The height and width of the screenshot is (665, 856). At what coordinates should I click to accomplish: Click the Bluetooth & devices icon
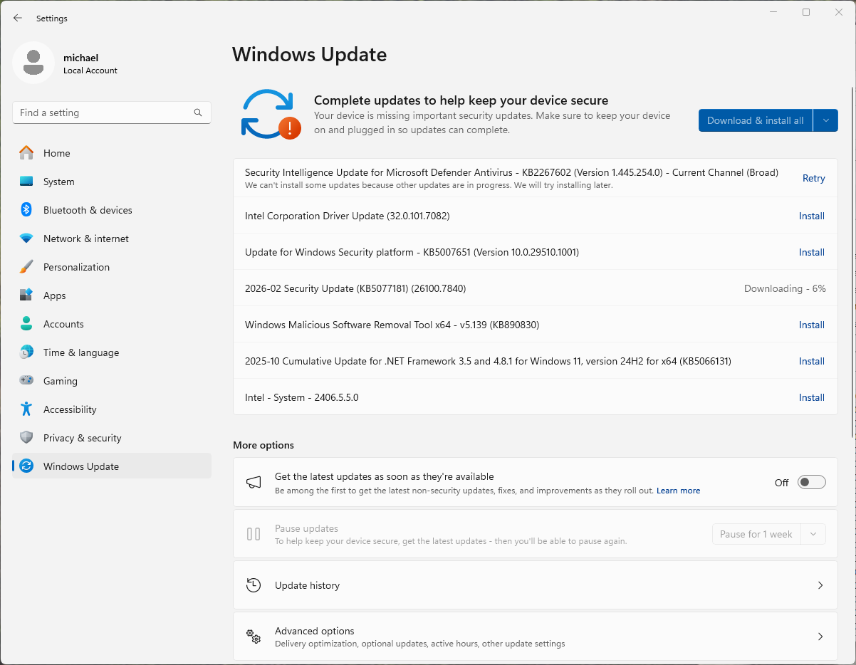point(26,210)
